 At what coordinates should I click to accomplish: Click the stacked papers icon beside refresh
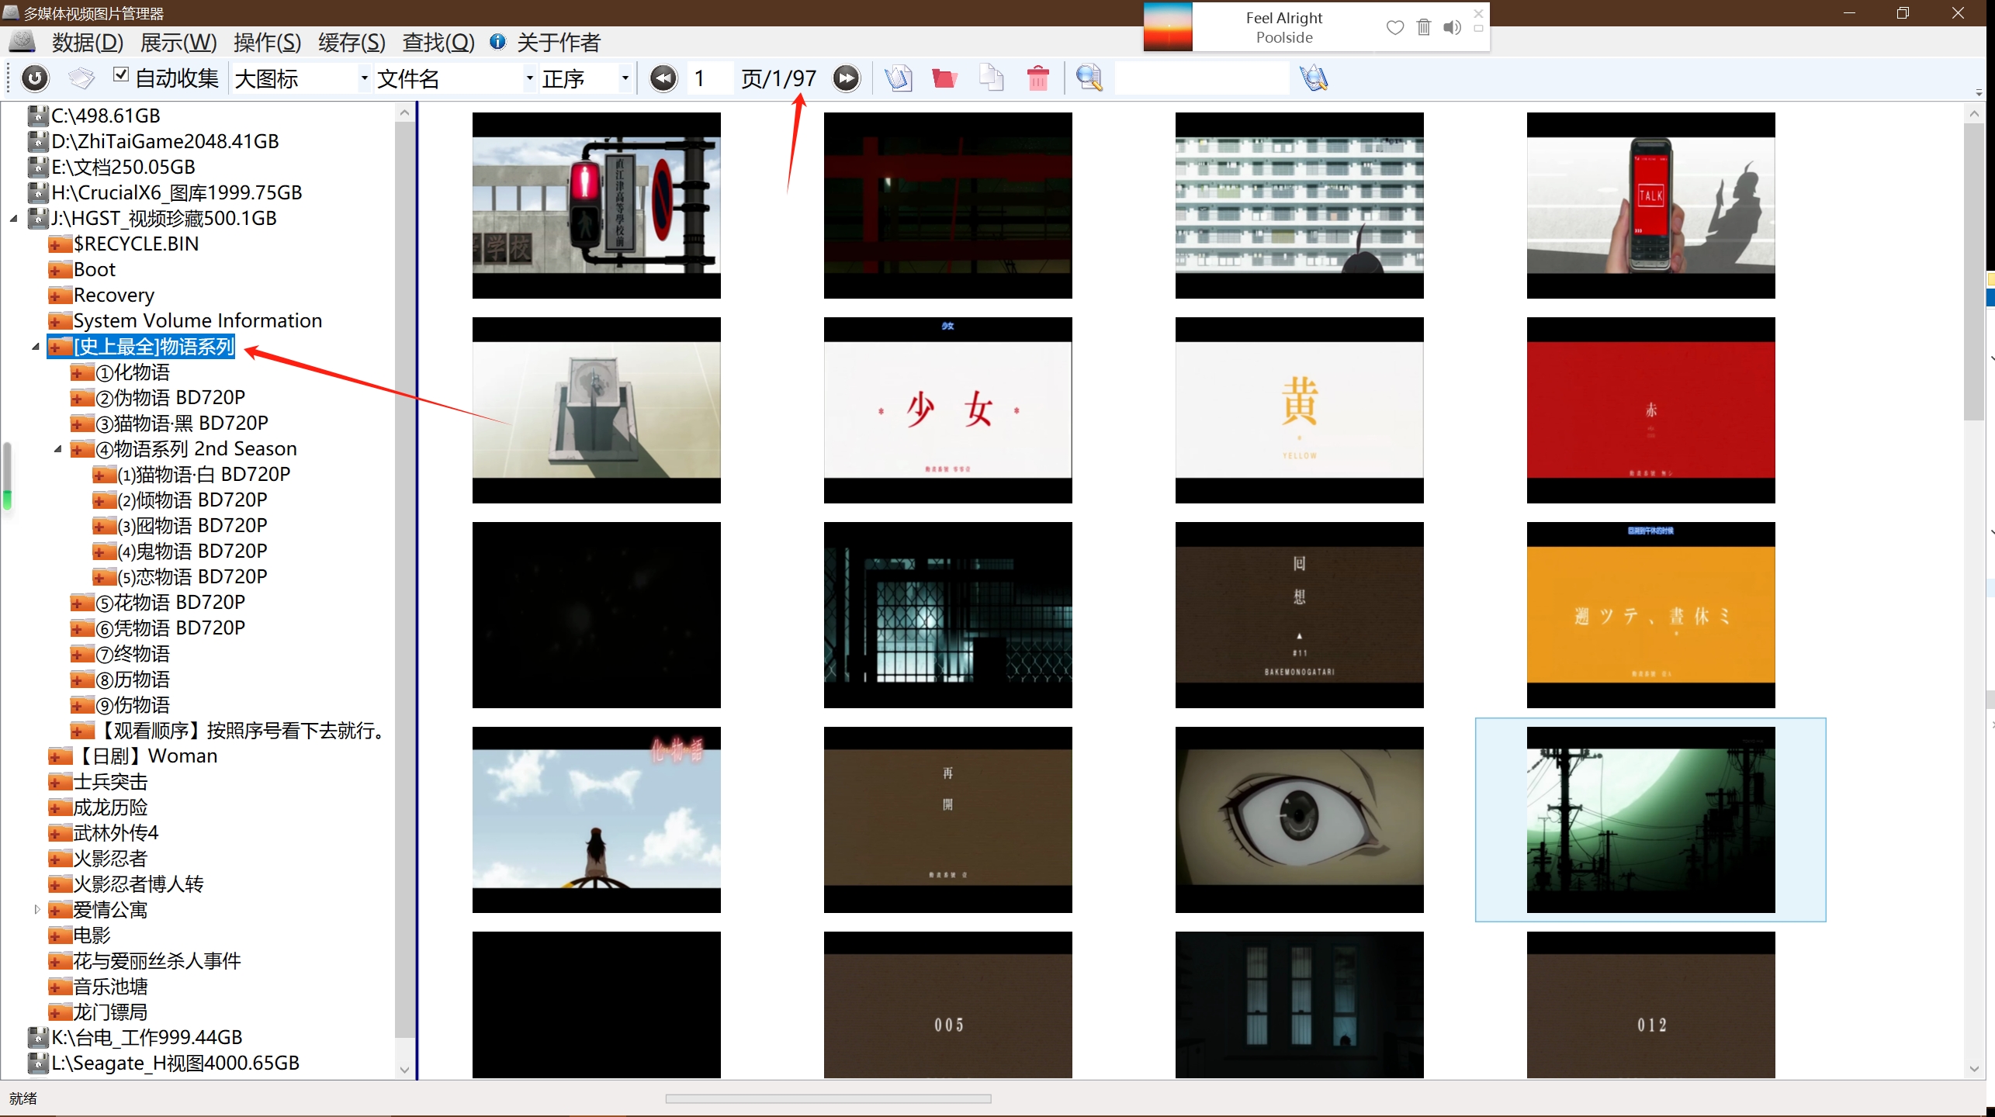coord(81,78)
